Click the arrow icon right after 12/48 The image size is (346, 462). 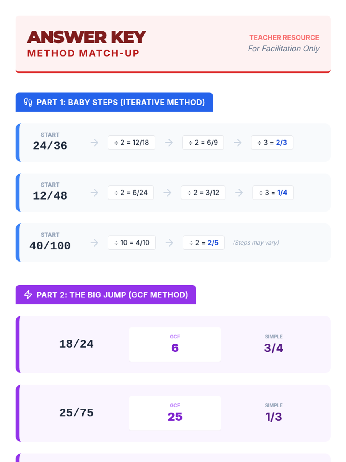(x=94, y=193)
